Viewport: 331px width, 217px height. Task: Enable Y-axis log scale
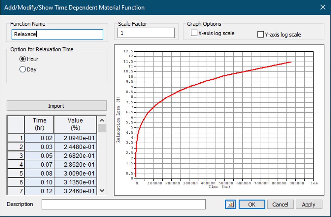coord(261,35)
